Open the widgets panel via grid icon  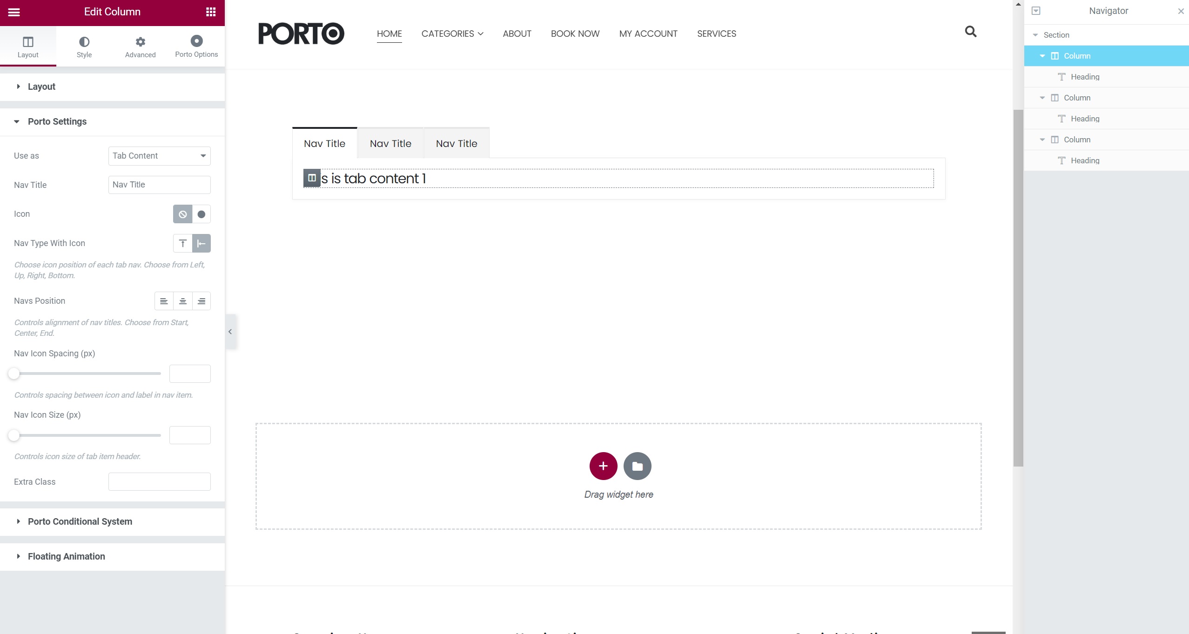210,11
